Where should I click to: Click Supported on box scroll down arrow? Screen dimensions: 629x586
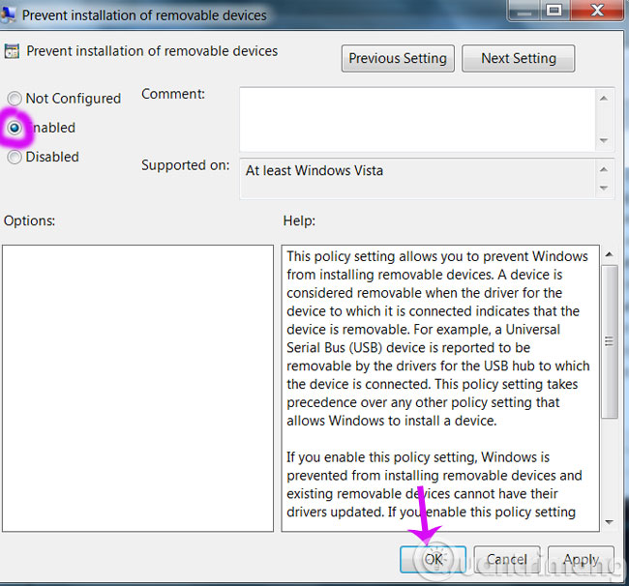coord(604,188)
